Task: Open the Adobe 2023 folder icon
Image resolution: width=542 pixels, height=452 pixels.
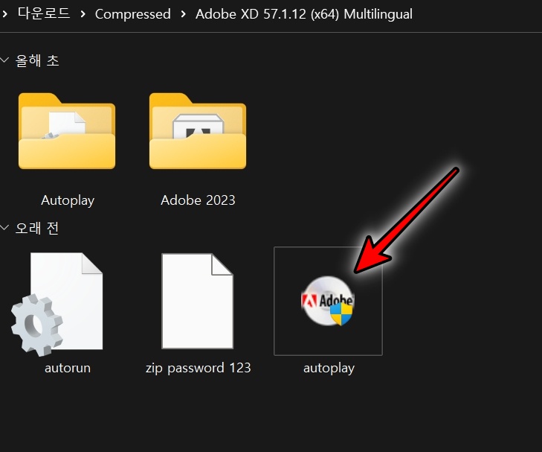Action: (x=198, y=131)
